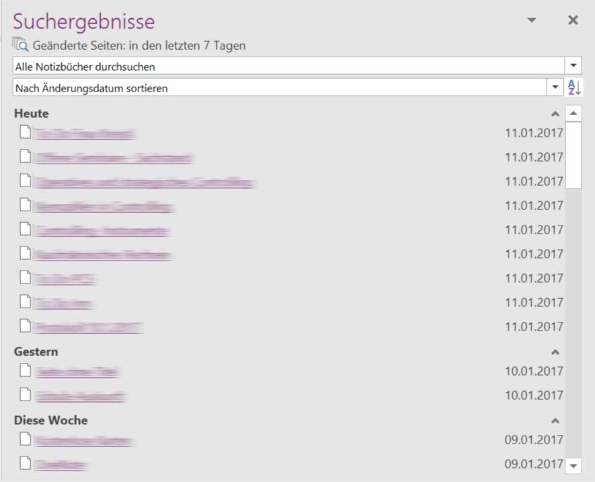Toggle the A-Z sort order icon
The height and width of the screenshot is (482, 595).
tap(573, 88)
